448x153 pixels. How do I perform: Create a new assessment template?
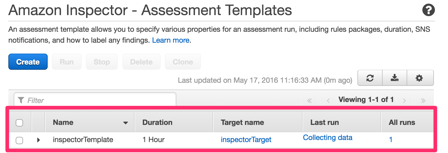click(x=28, y=62)
